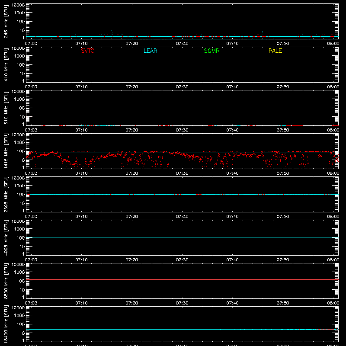
Task: Click the 1000 tick of 410 MHz plot
Action: [x=19, y=56]
